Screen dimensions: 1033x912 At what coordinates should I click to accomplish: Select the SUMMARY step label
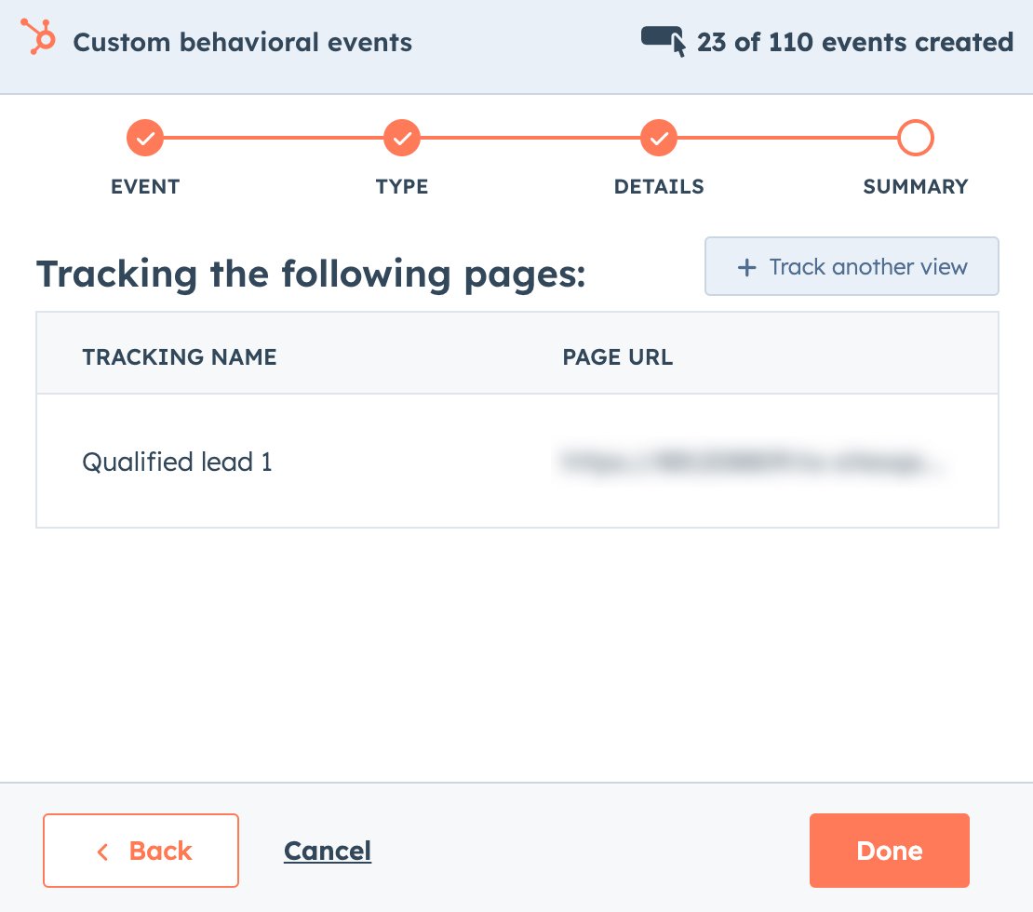[916, 186]
